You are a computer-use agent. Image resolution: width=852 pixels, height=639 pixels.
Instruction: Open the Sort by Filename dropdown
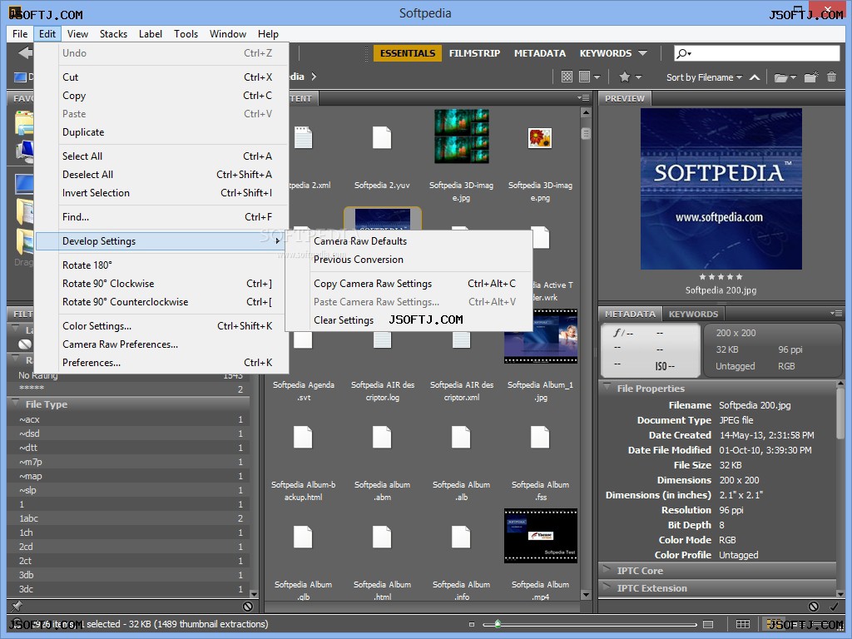pos(704,77)
